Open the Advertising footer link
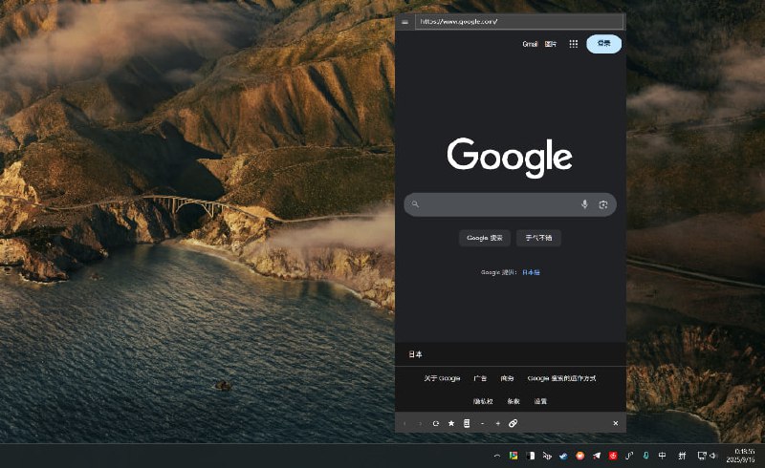765x468 pixels. click(x=480, y=378)
